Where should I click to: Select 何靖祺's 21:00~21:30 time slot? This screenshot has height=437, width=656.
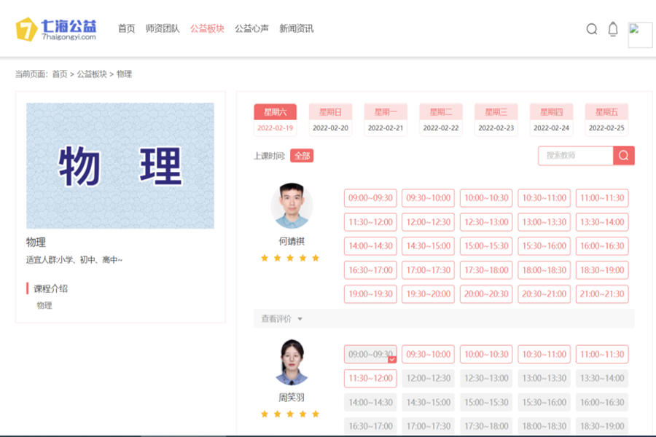pyautogui.click(x=602, y=294)
